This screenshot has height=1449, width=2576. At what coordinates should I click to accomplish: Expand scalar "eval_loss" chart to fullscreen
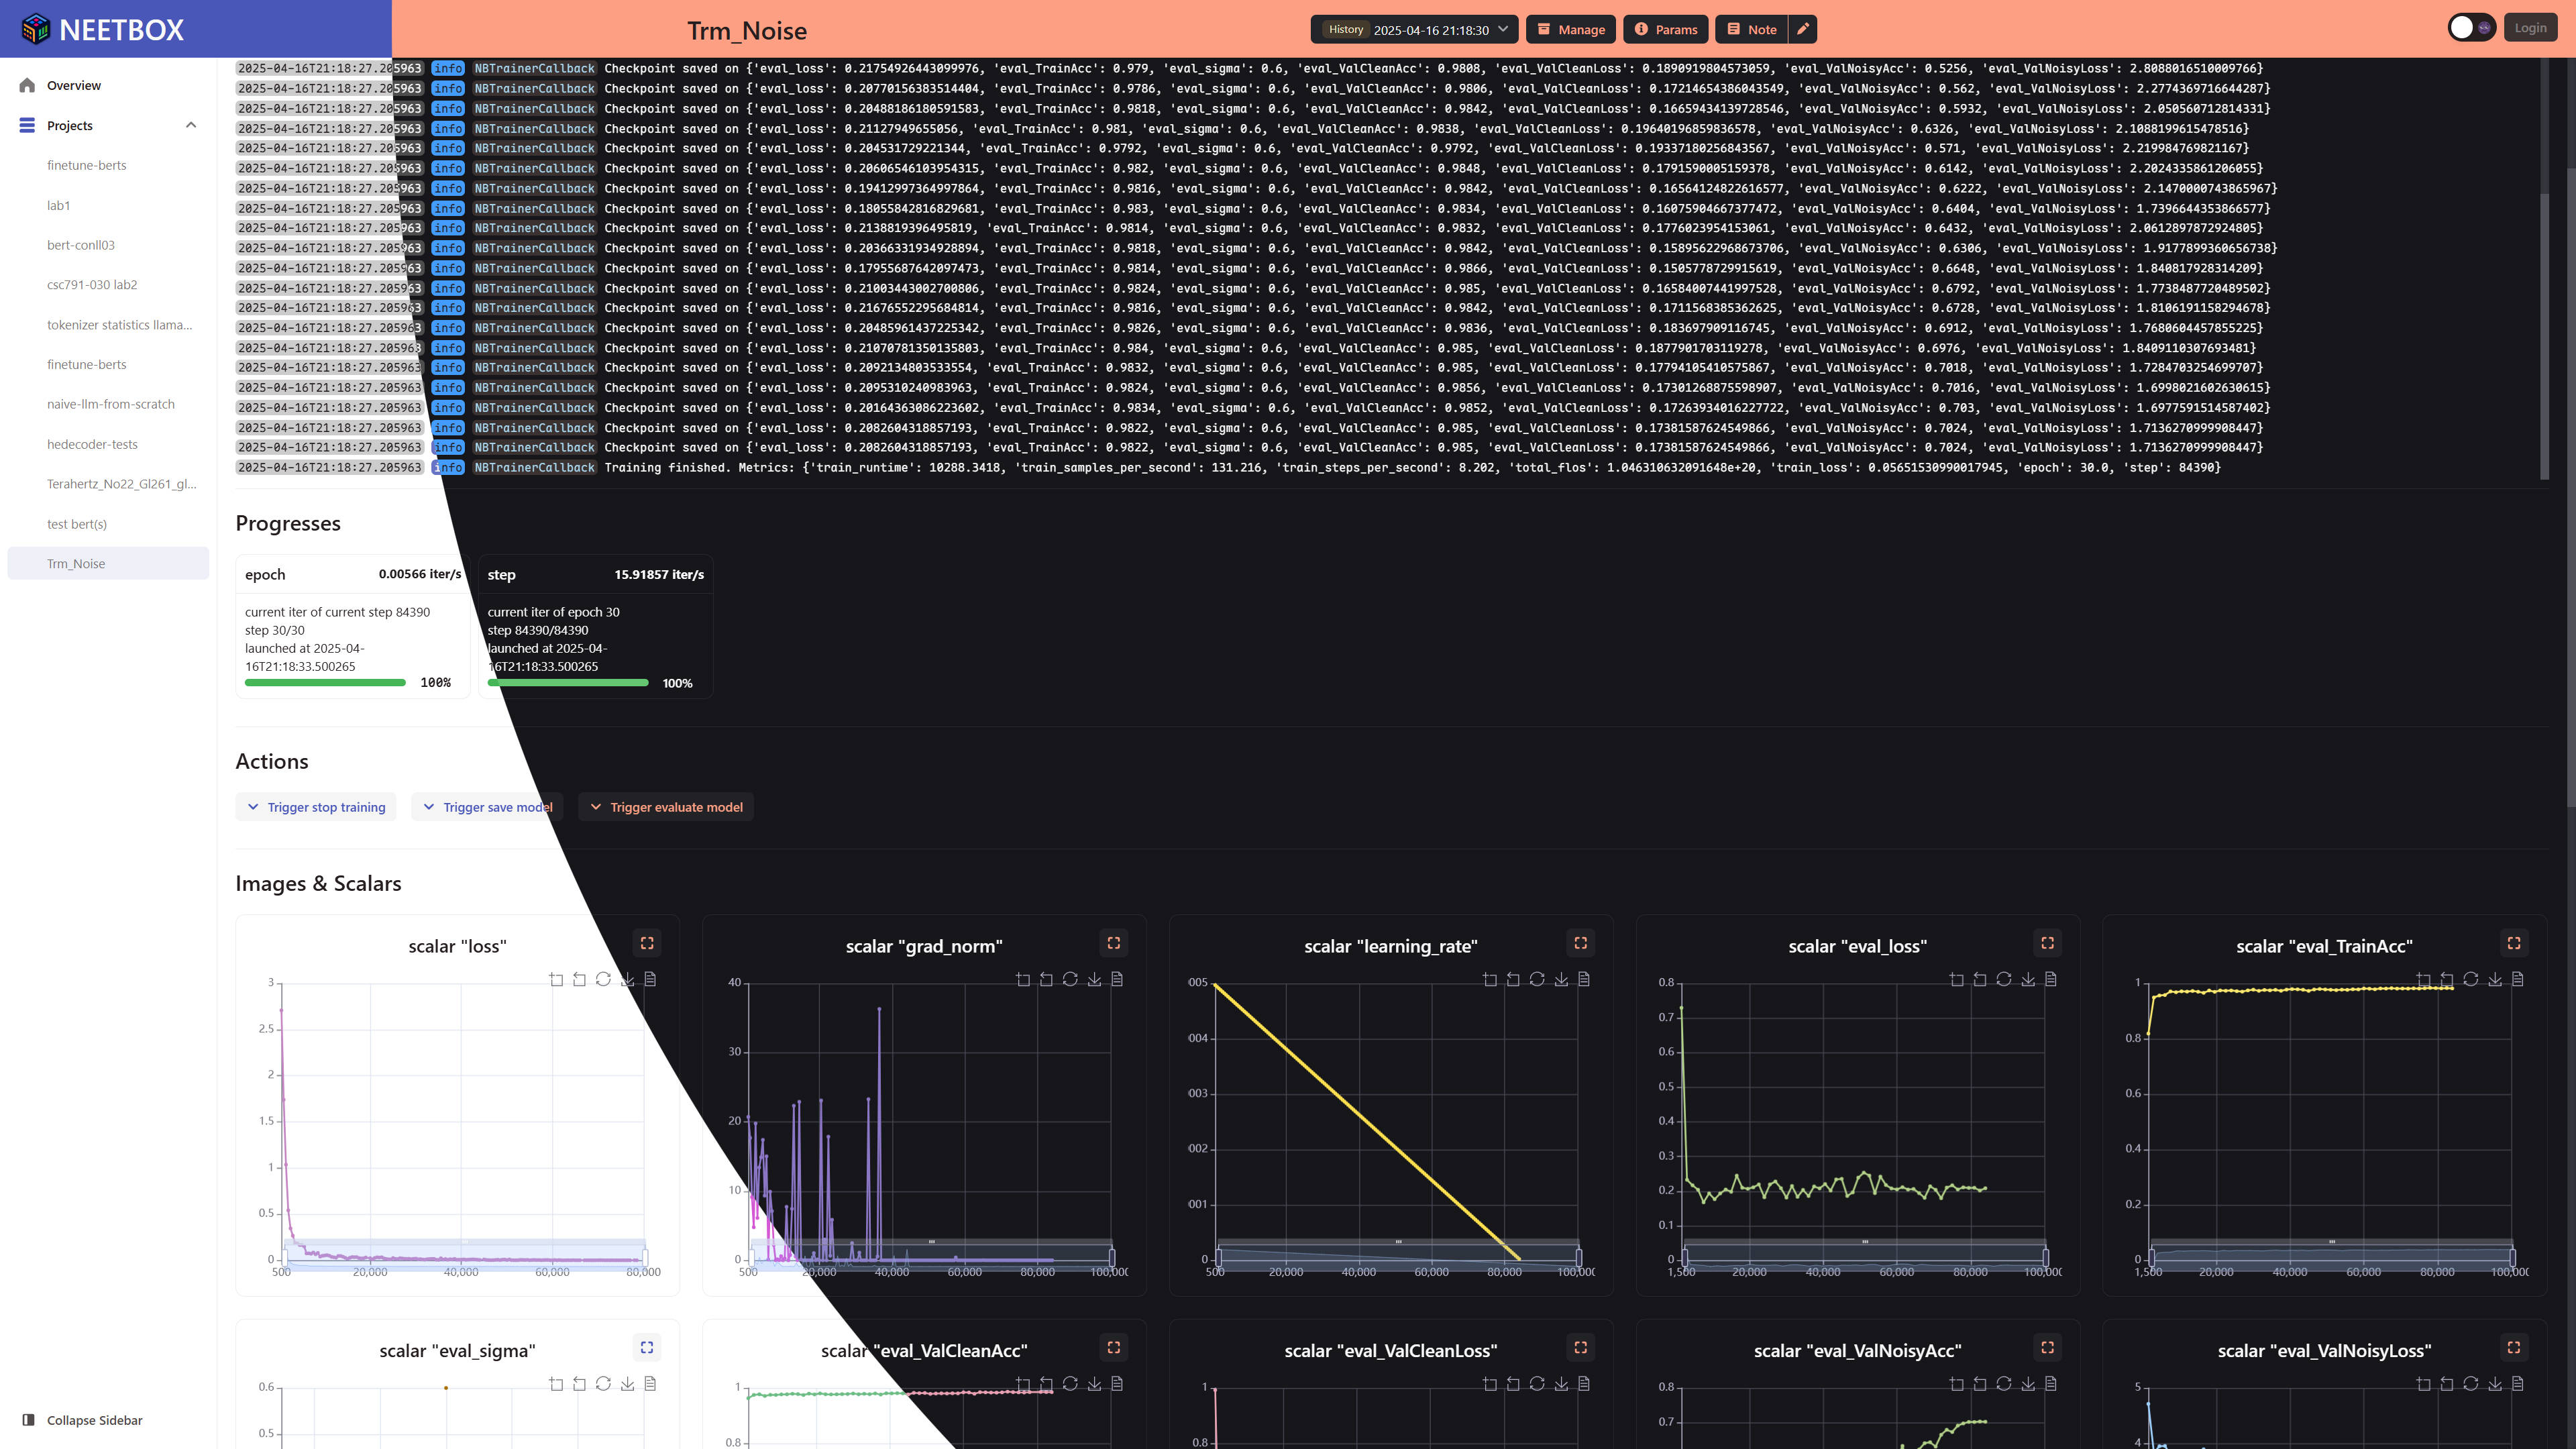(x=2047, y=943)
